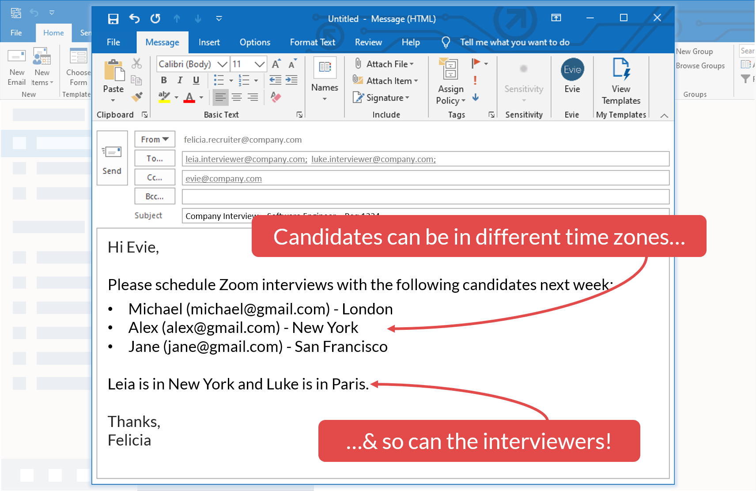Clear all formatting from text
Image resolution: width=756 pixels, height=491 pixels.
tap(276, 98)
